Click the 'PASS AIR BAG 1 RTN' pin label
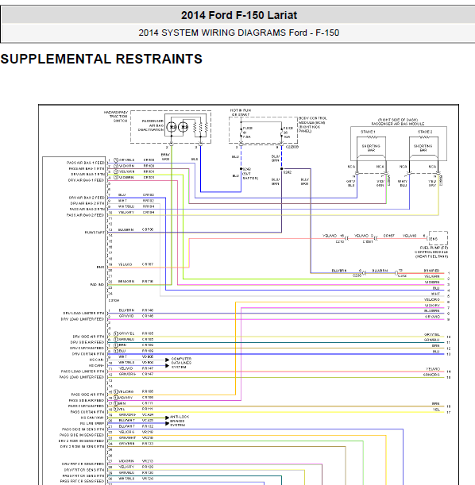Image resolution: width=475 pixels, height=485 pixels. (87, 168)
